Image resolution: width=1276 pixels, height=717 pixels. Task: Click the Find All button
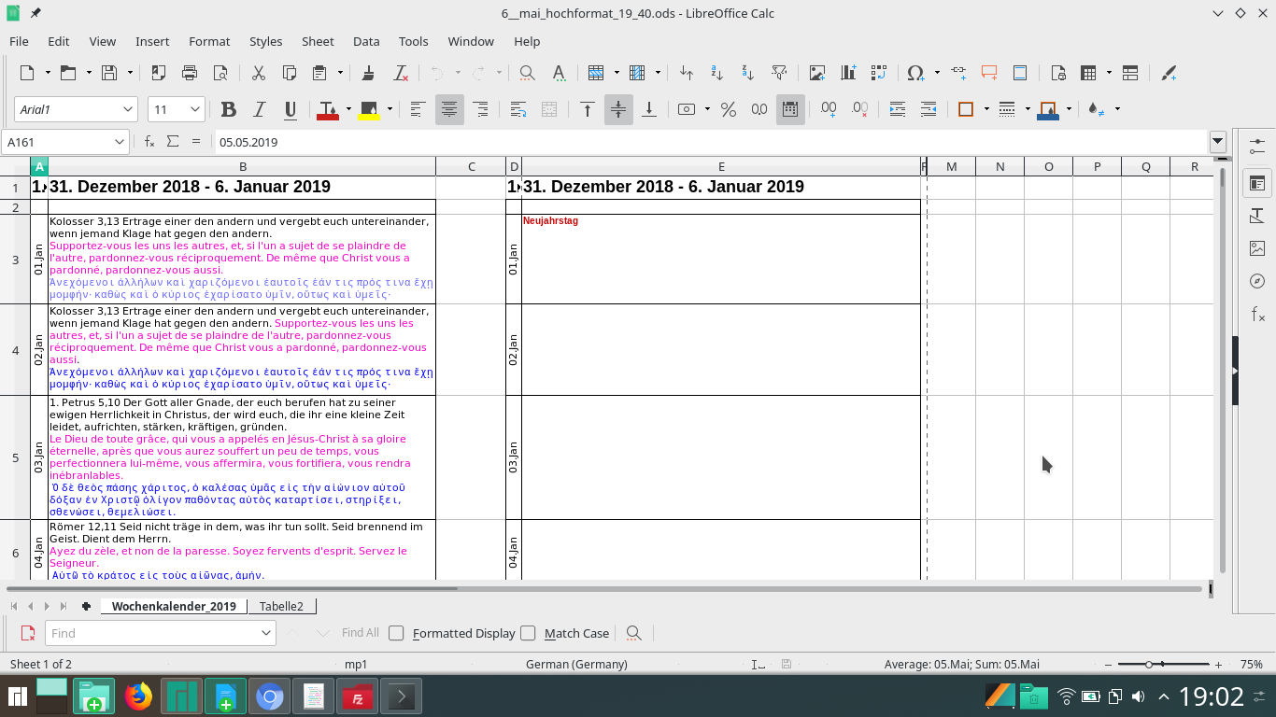[360, 633]
